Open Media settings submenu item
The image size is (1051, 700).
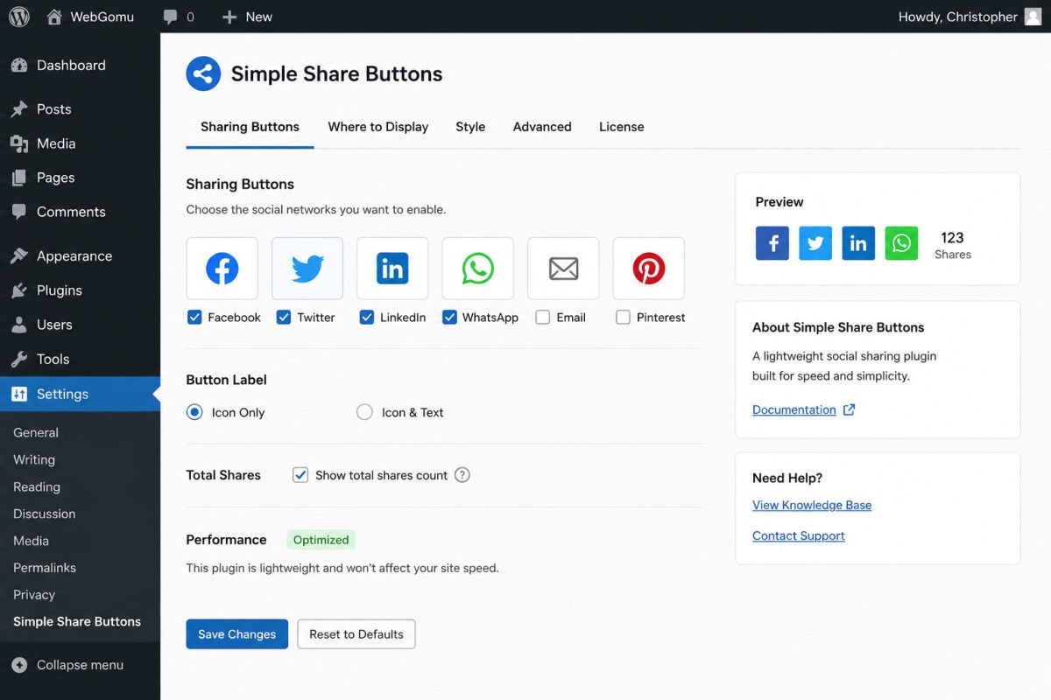[x=31, y=541]
